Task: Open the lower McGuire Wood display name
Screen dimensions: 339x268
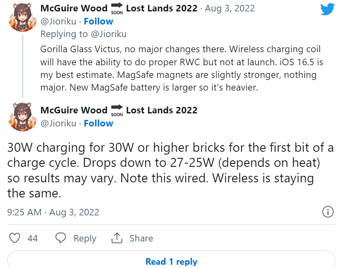Action: point(74,111)
